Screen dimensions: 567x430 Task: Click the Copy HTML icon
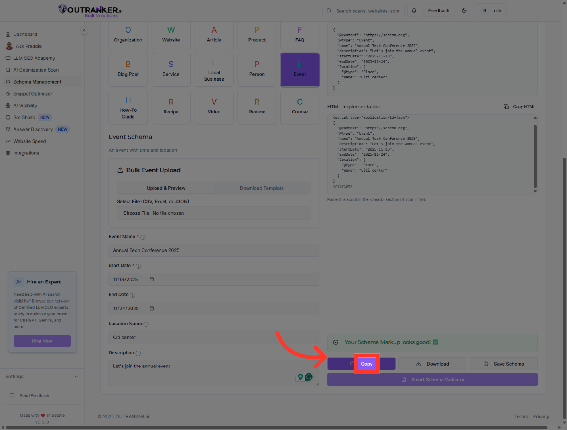coord(506,107)
